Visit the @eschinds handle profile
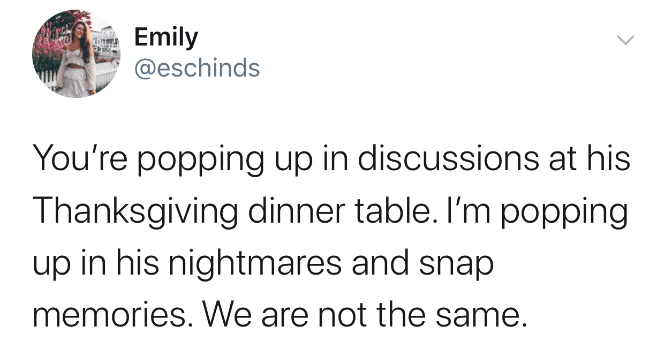This screenshot has height=349, width=665. coord(197,68)
